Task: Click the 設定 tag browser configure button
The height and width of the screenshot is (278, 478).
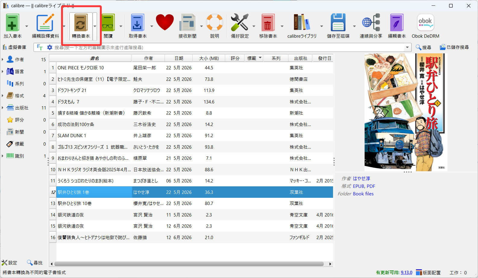Action: click(x=9, y=263)
